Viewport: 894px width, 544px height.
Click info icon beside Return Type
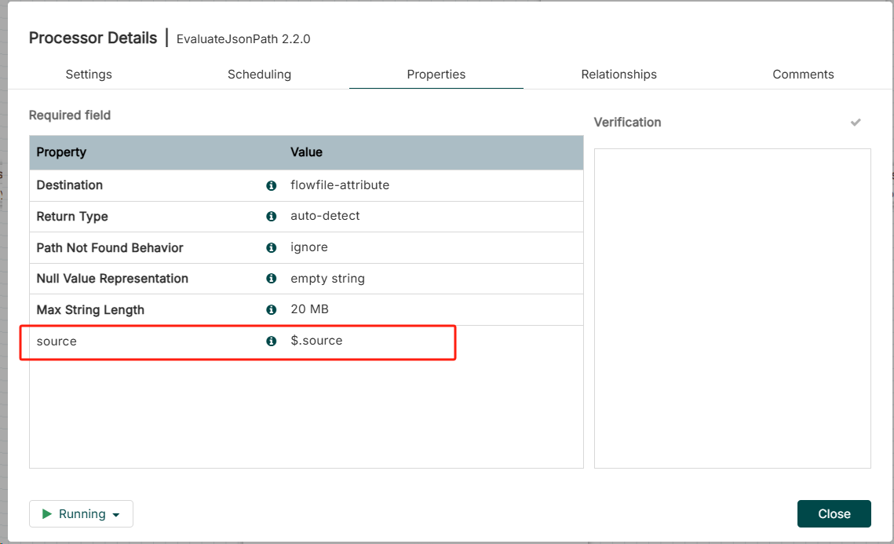[x=272, y=216]
